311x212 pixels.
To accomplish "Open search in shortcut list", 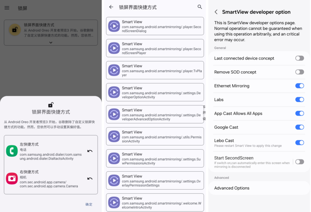I will (x=200, y=7).
